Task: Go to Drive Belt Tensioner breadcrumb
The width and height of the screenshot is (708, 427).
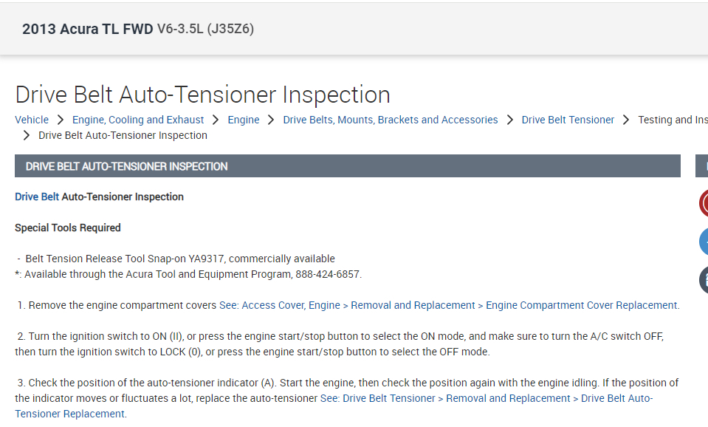Action: pyautogui.click(x=568, y=120)
